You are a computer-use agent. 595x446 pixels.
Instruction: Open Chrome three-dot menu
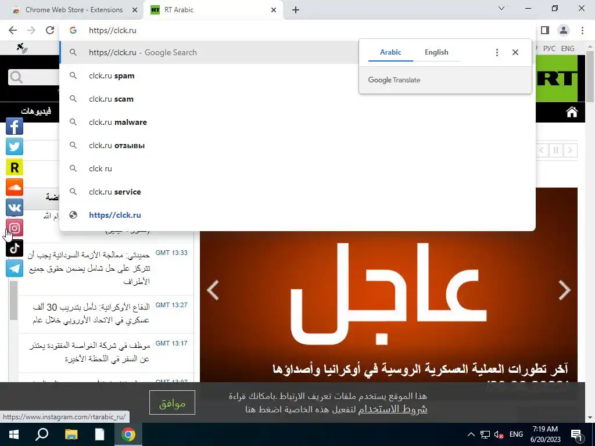click(582, 30)
